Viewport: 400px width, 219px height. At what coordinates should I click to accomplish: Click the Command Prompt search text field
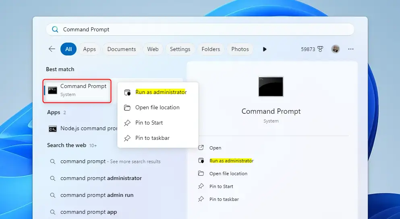point(200,29)
